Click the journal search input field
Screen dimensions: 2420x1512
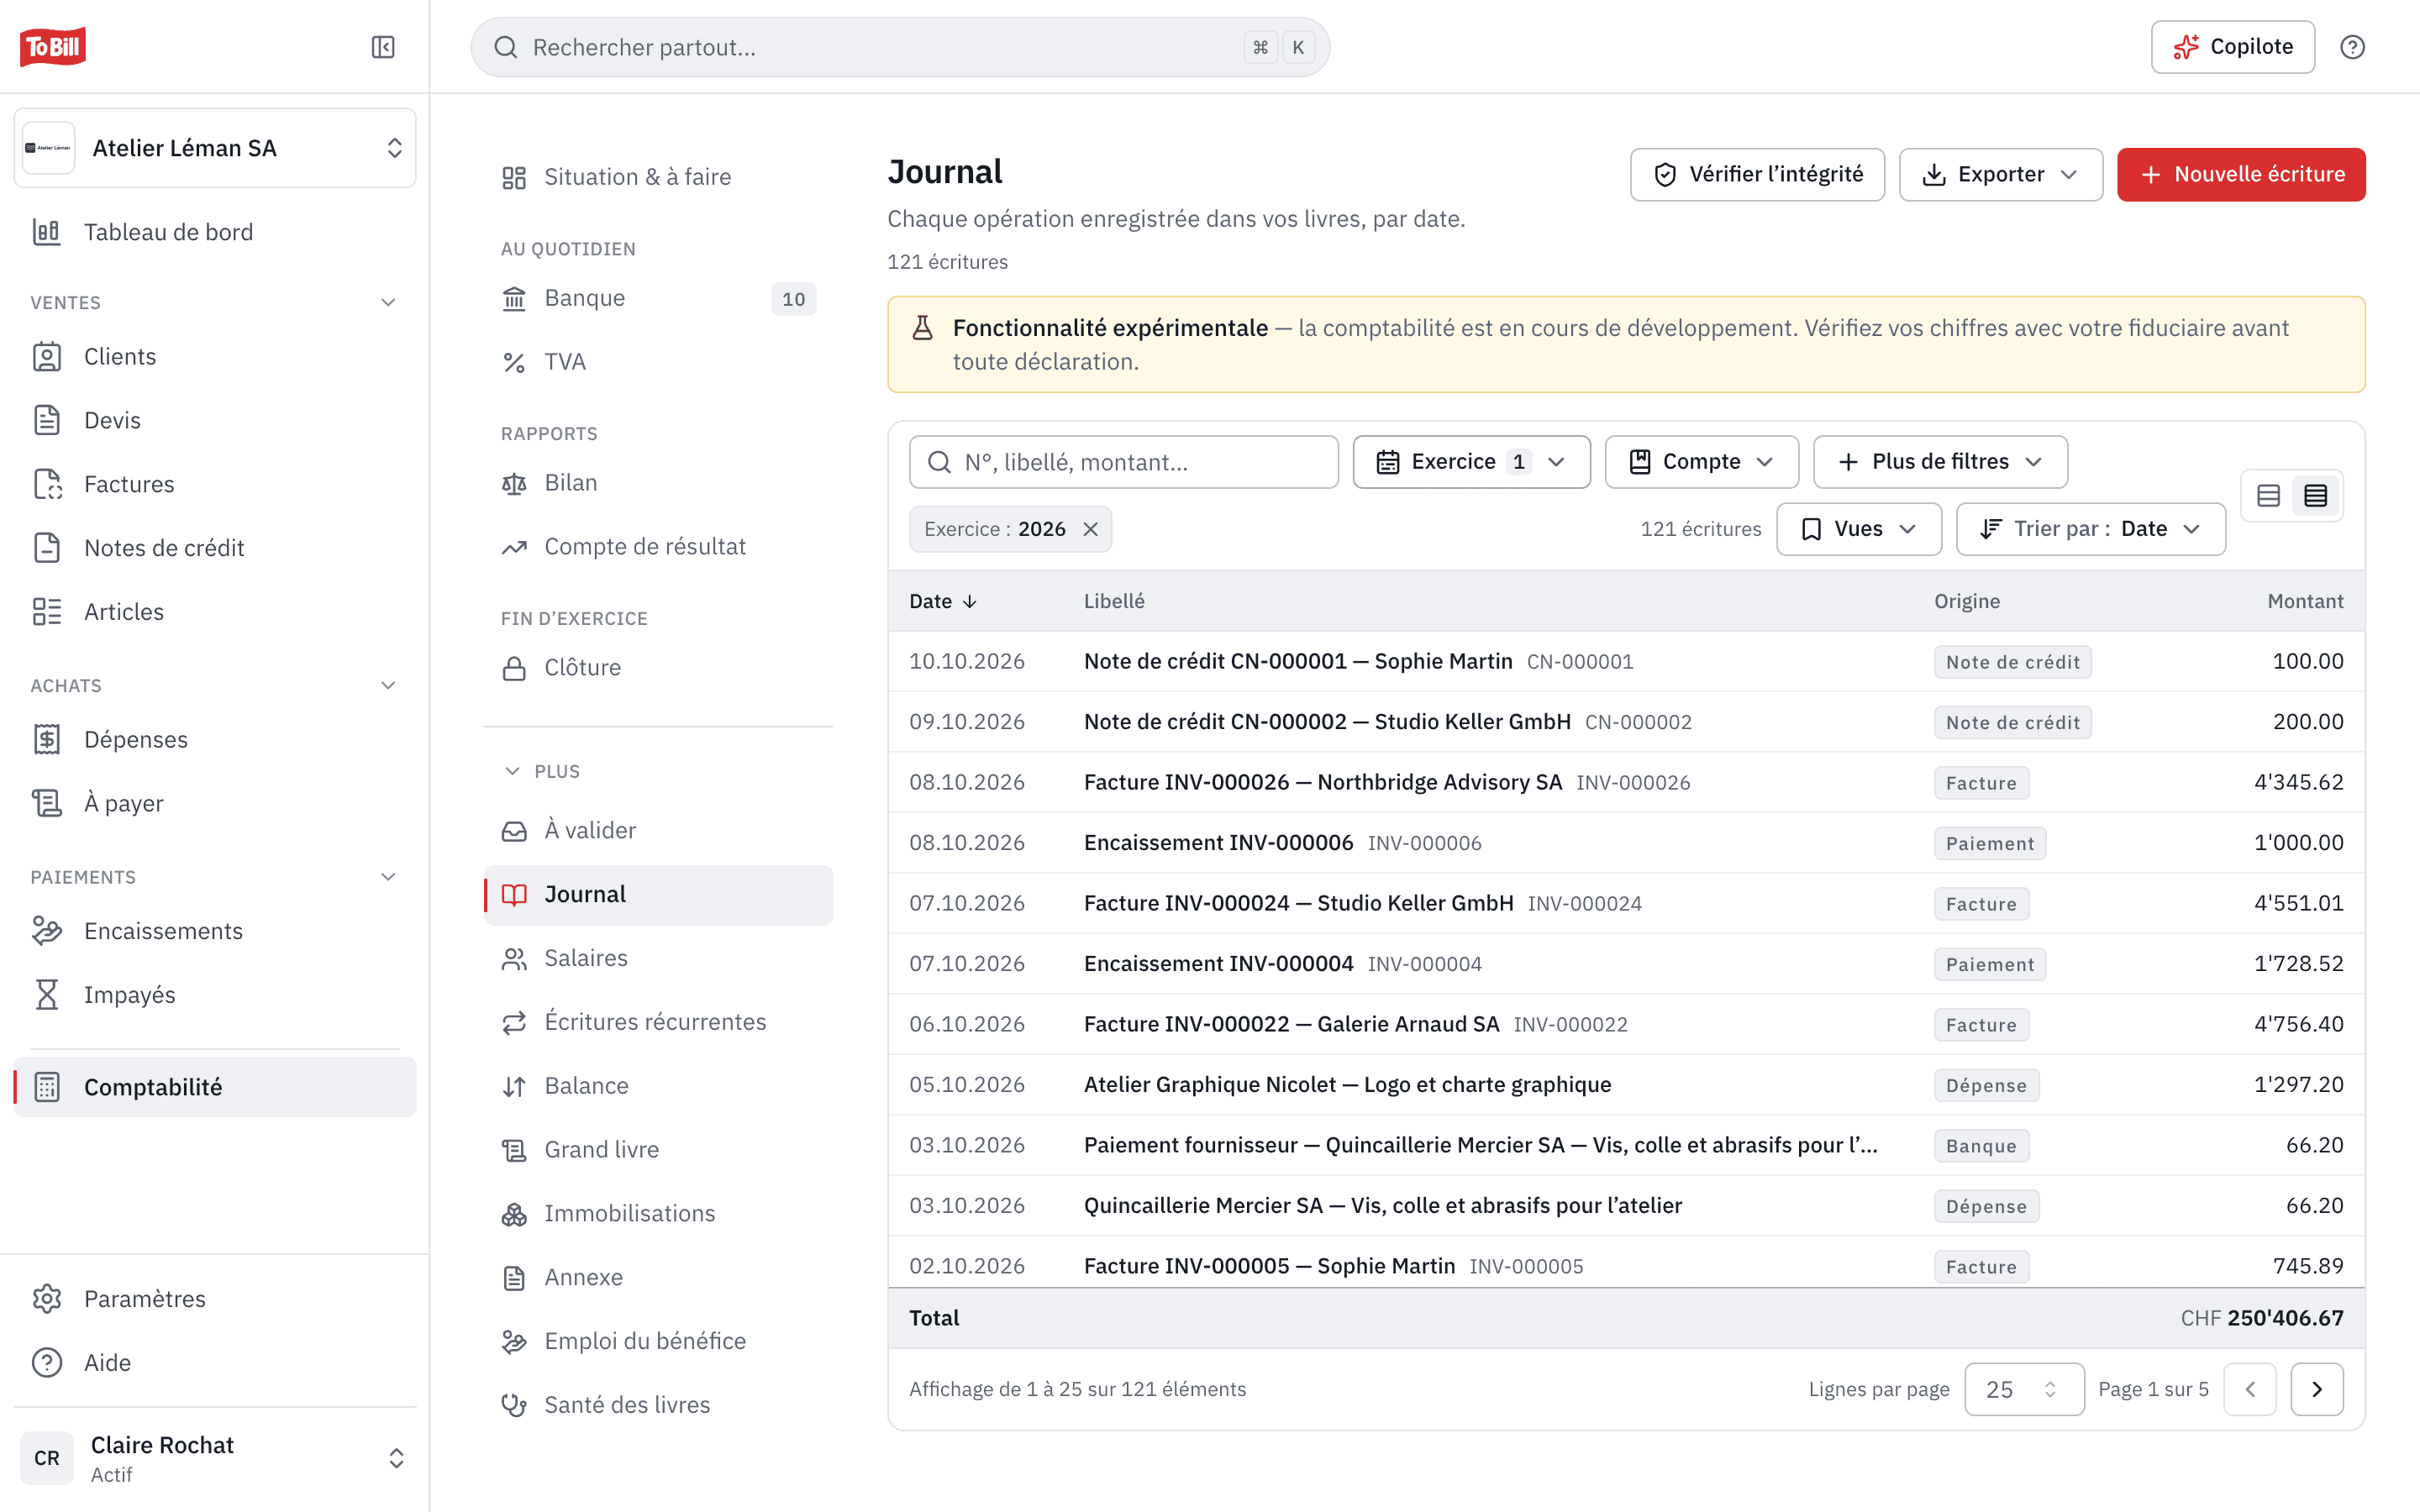pyautogui.click(x=1123, y=462)
